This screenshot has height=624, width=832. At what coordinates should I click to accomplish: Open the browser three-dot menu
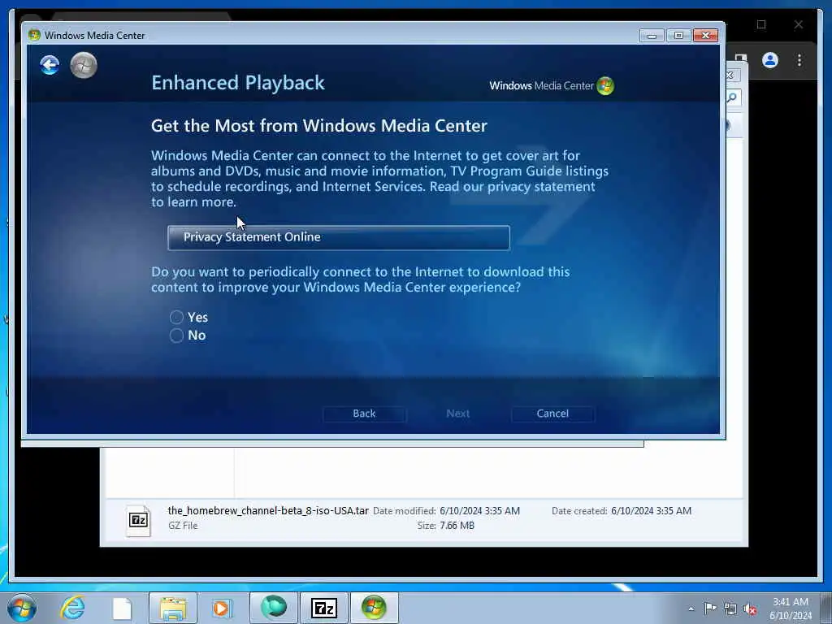point(799,60)
